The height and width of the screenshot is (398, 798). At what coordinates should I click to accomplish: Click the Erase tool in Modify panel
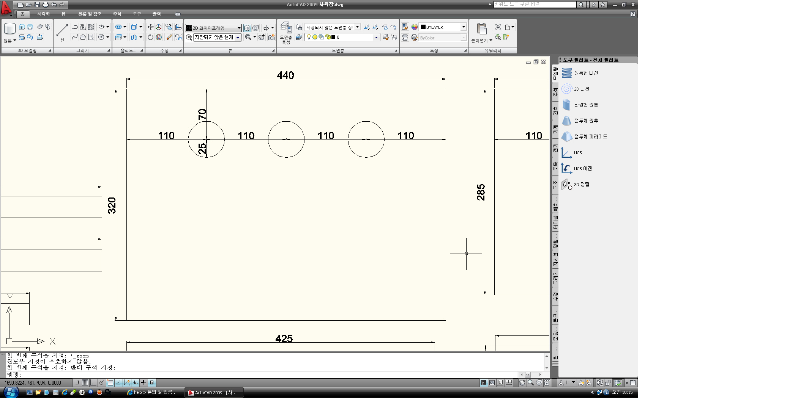point(169,37)
